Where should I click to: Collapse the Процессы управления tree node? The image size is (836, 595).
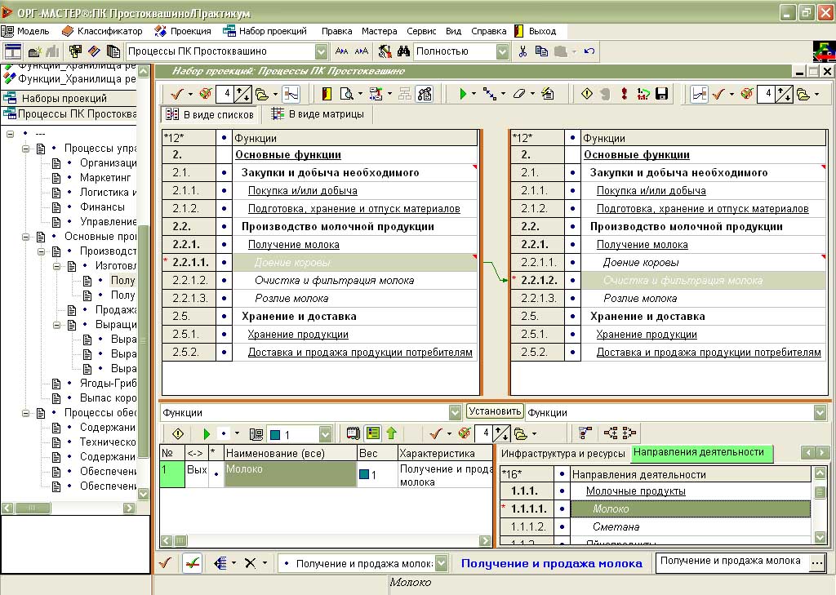tap(25, 149)
